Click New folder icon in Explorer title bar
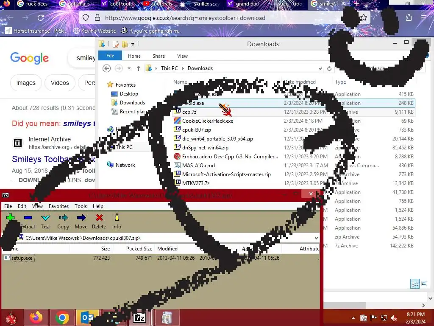 (x=125, y=44)
